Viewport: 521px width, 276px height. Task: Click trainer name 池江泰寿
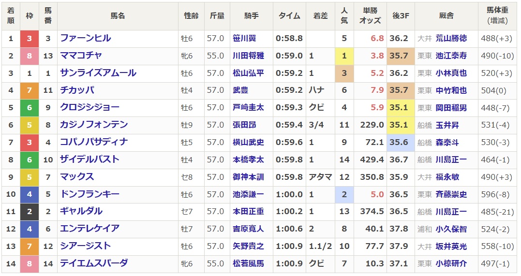(x=451, y=56)
